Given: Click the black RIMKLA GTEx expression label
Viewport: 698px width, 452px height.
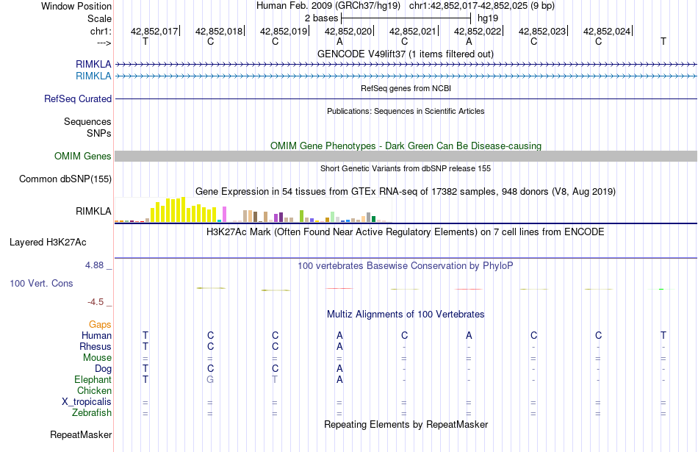Looking at the screenshot, I should 93,211.
